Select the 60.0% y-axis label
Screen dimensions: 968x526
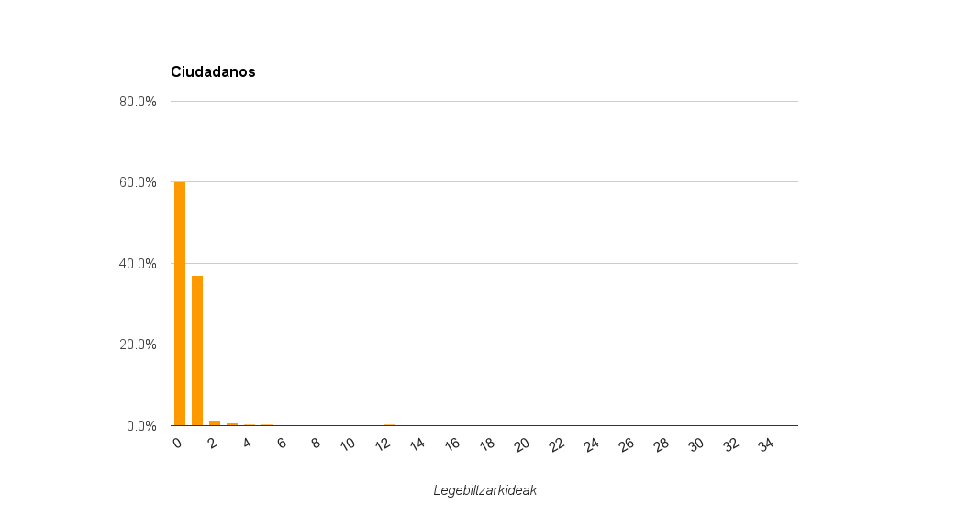[139, 182]
